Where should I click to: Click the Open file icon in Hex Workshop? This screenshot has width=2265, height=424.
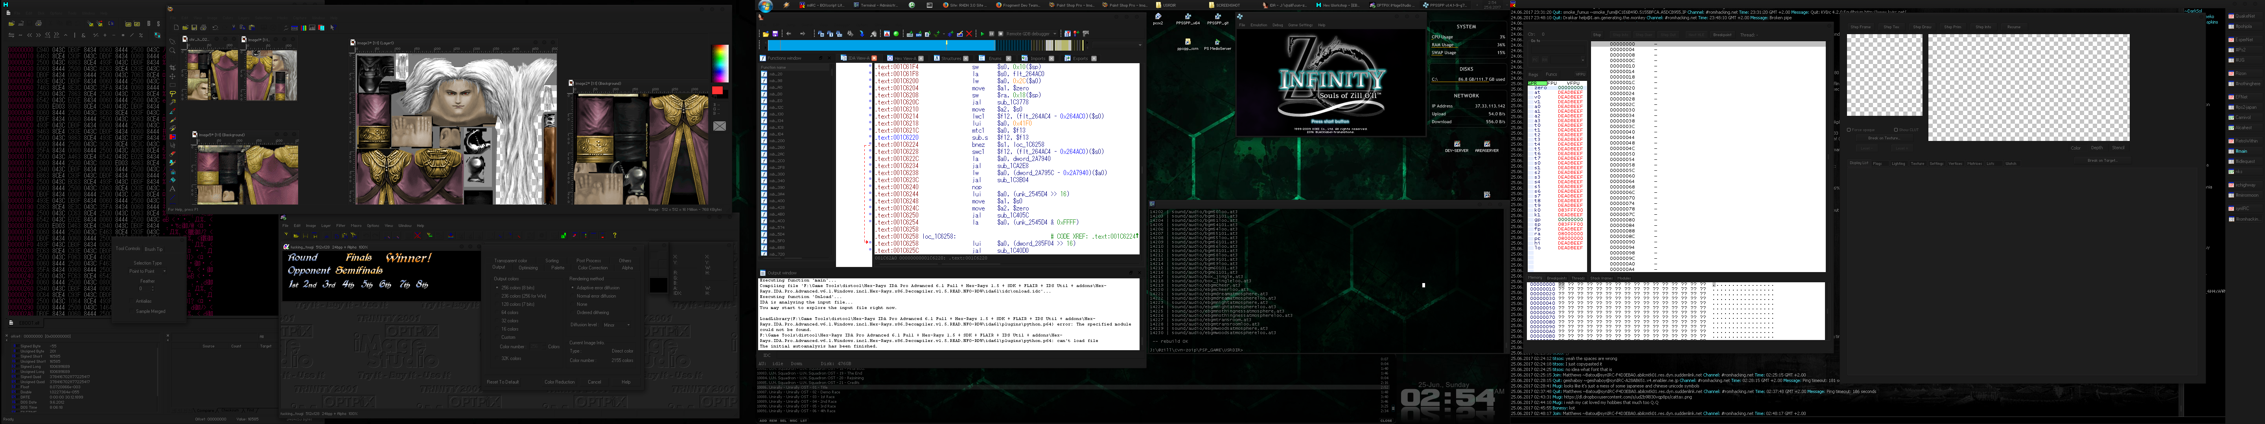[11, 24]
